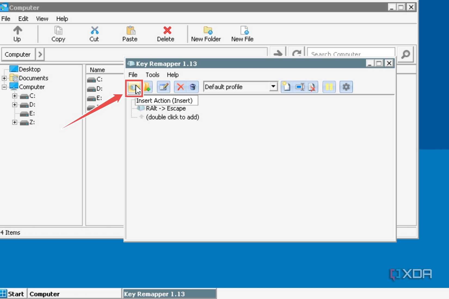Click New Folder in Computer toolbar
Viewport: 449px width, 299px height.
click(x=206, y=34)
